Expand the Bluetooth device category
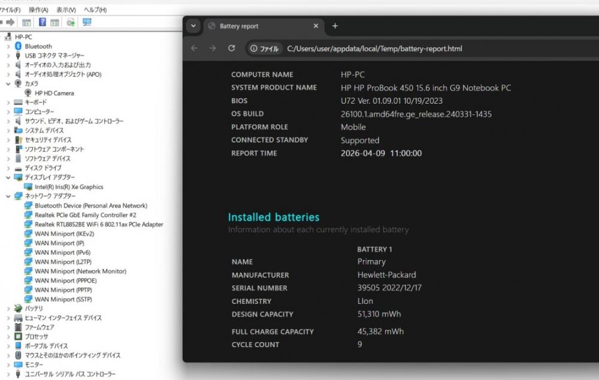Viewport: 599px width, 380px height. tap(8, 46)
